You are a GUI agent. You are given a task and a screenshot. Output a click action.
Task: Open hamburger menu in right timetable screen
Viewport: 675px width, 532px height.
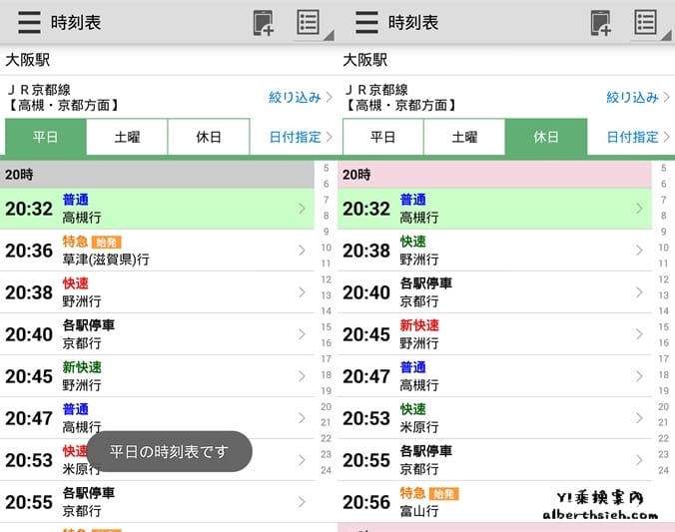coord(366,22)
